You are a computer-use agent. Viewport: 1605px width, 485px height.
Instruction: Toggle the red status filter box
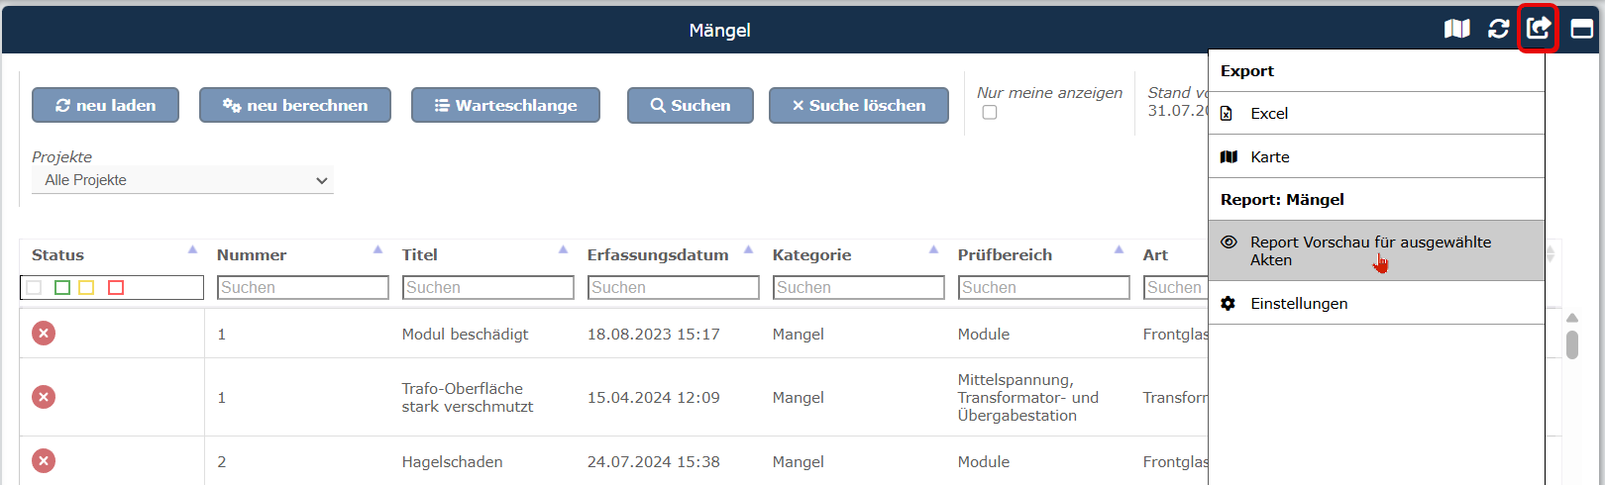(116, 288)
